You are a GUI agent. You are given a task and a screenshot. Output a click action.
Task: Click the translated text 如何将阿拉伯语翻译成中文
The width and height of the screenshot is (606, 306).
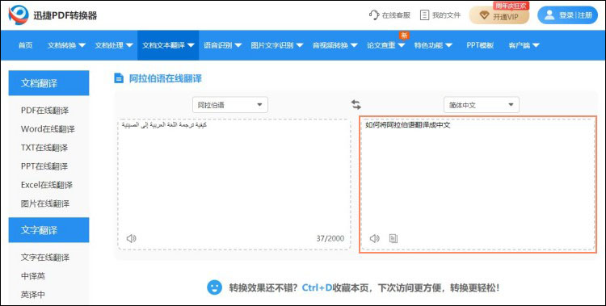click(408, 125)
